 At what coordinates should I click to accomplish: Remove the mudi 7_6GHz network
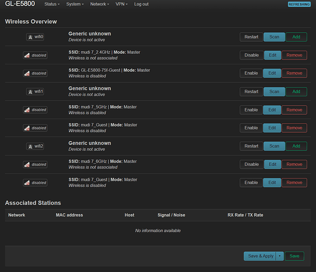tap(294, 164)
